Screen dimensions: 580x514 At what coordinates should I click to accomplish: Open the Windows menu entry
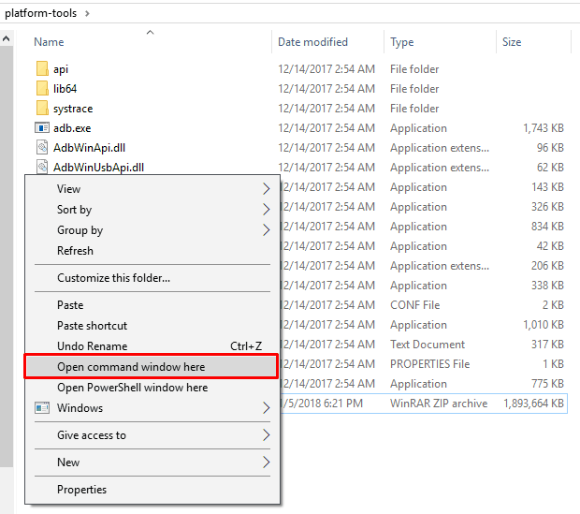(151, 407)
